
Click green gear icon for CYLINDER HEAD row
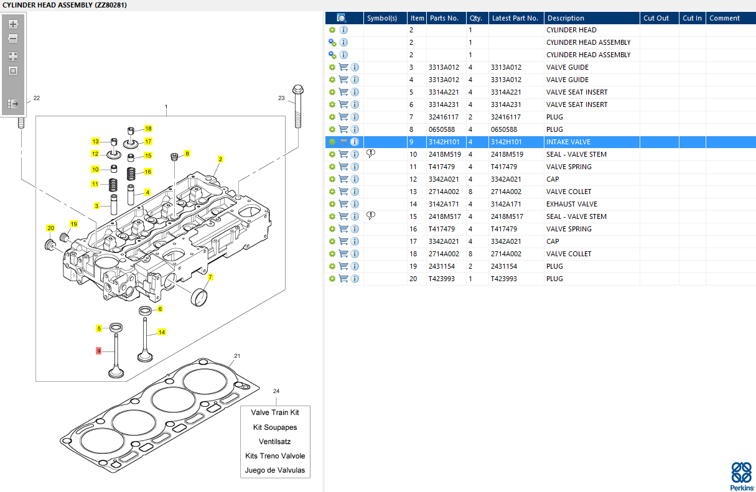(x=332, y=30)
